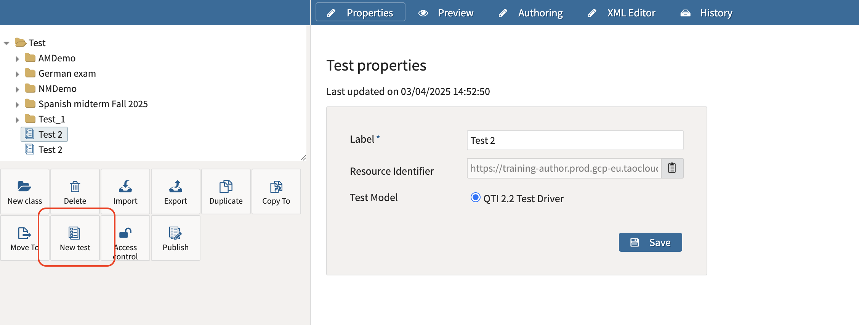The height and width of the screenshot is (325, 859).
Task: Click in the Label input field
Action: [x=575, y=140]
